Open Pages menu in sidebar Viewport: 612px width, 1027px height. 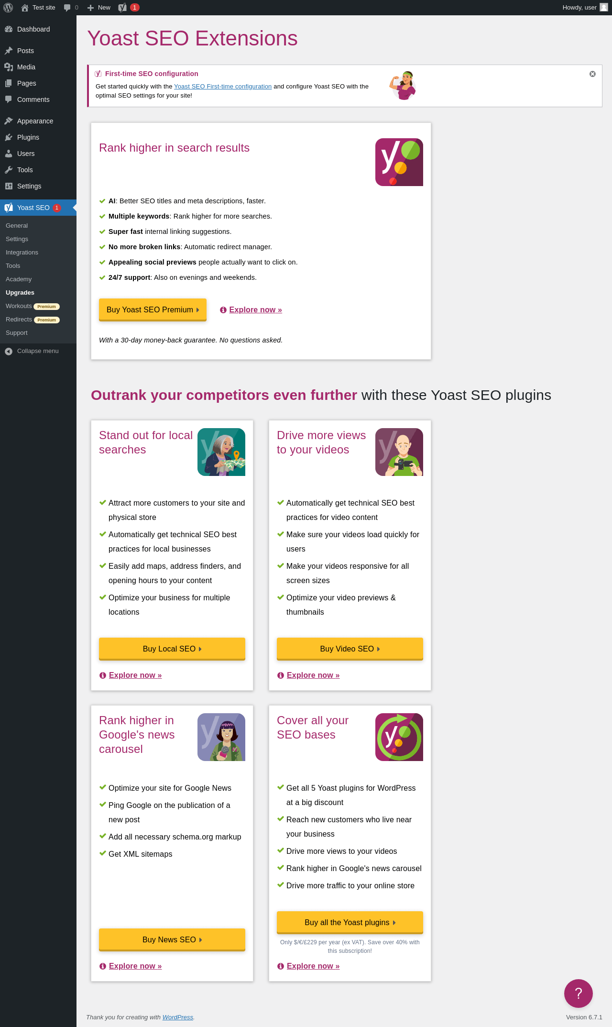(x=38, y=83)
